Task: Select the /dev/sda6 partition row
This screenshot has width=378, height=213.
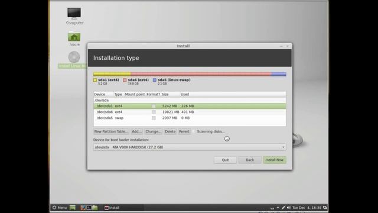Action: 190,112
